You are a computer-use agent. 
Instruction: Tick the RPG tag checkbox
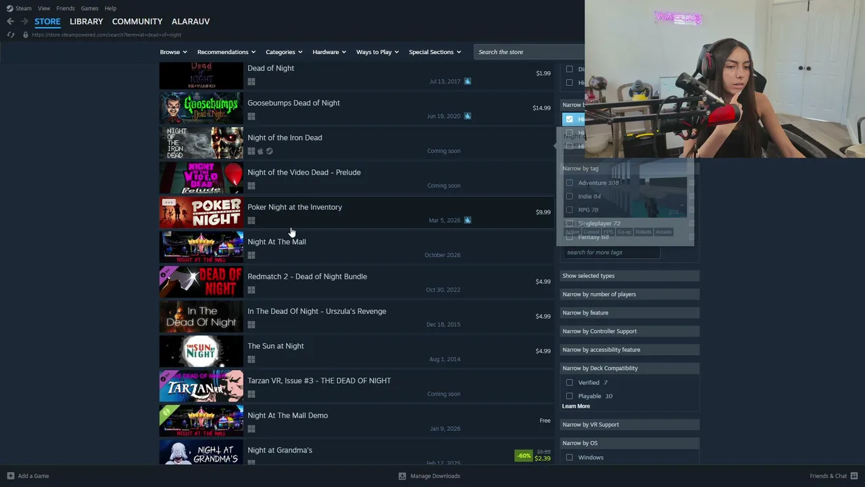pyautogui.click(x=569, y=210)
